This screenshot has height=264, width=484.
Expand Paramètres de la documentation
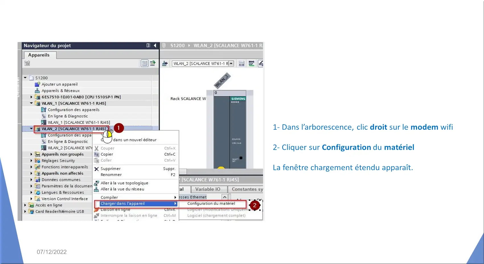point(32,186)
